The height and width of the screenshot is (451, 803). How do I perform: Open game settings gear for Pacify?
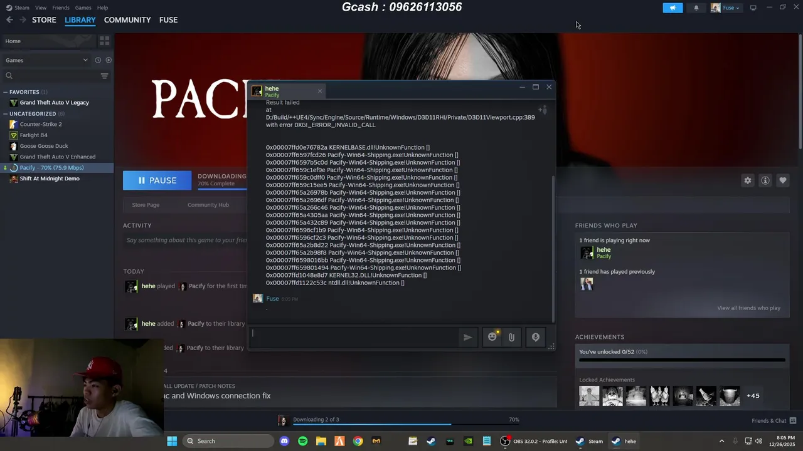[x=747, y=180]
